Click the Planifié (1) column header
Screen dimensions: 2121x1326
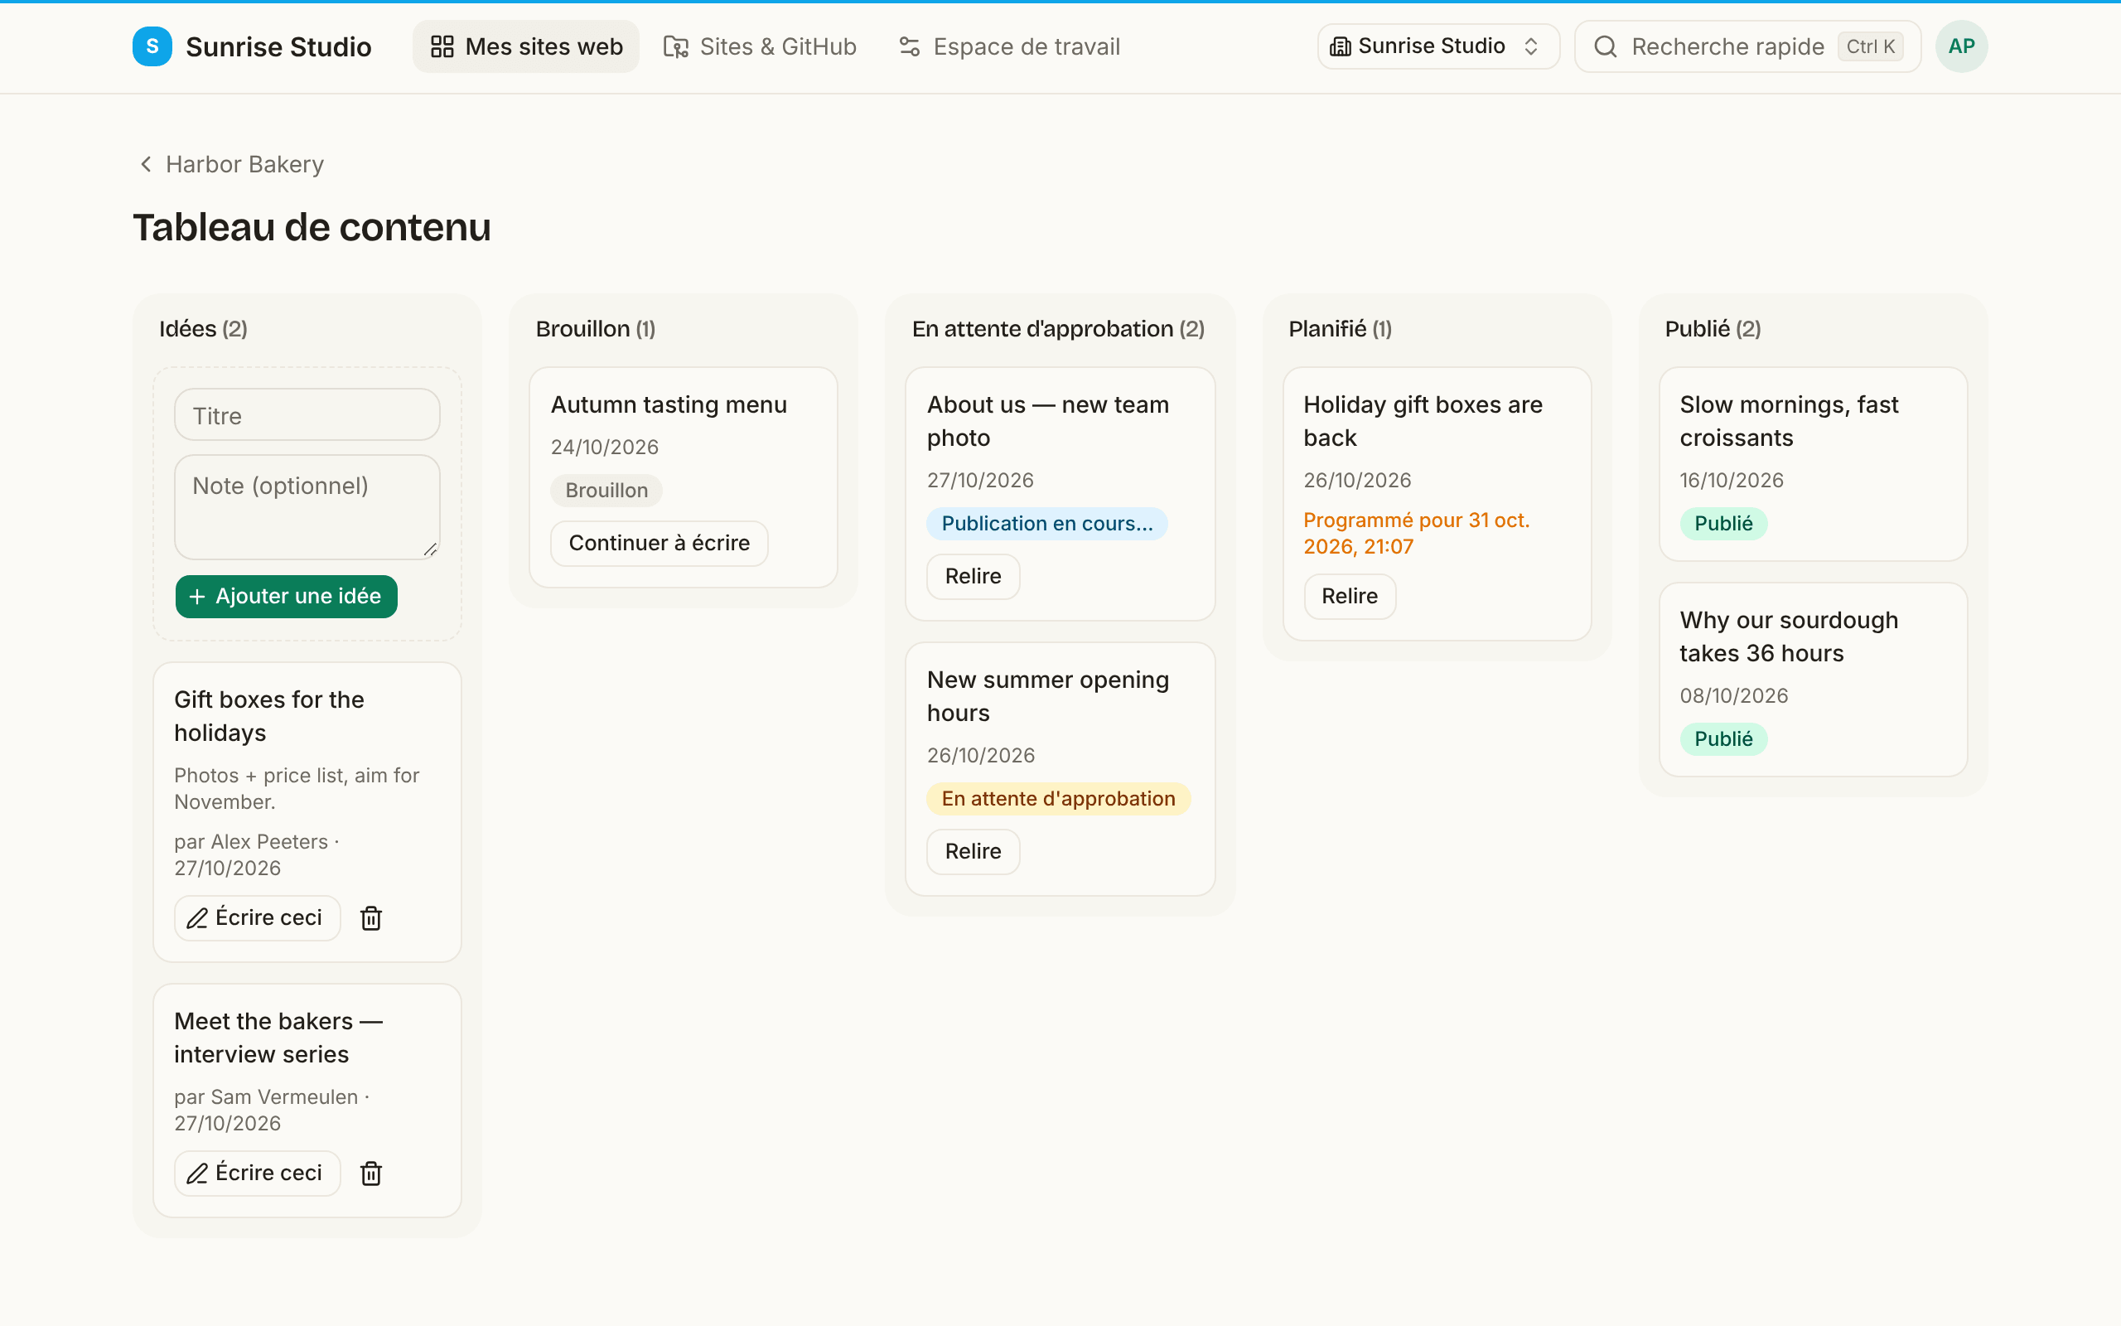1339,329
